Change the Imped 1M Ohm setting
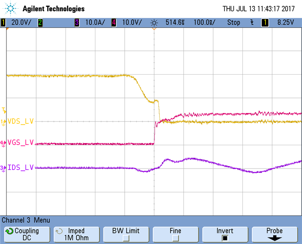Screen dimensions: 302x244 (76, 234)
